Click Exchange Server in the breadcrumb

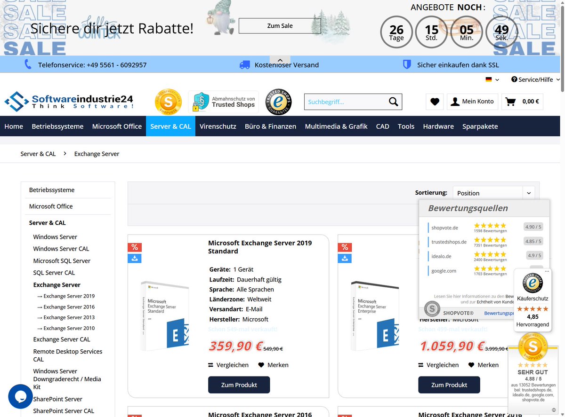[97, 154]
